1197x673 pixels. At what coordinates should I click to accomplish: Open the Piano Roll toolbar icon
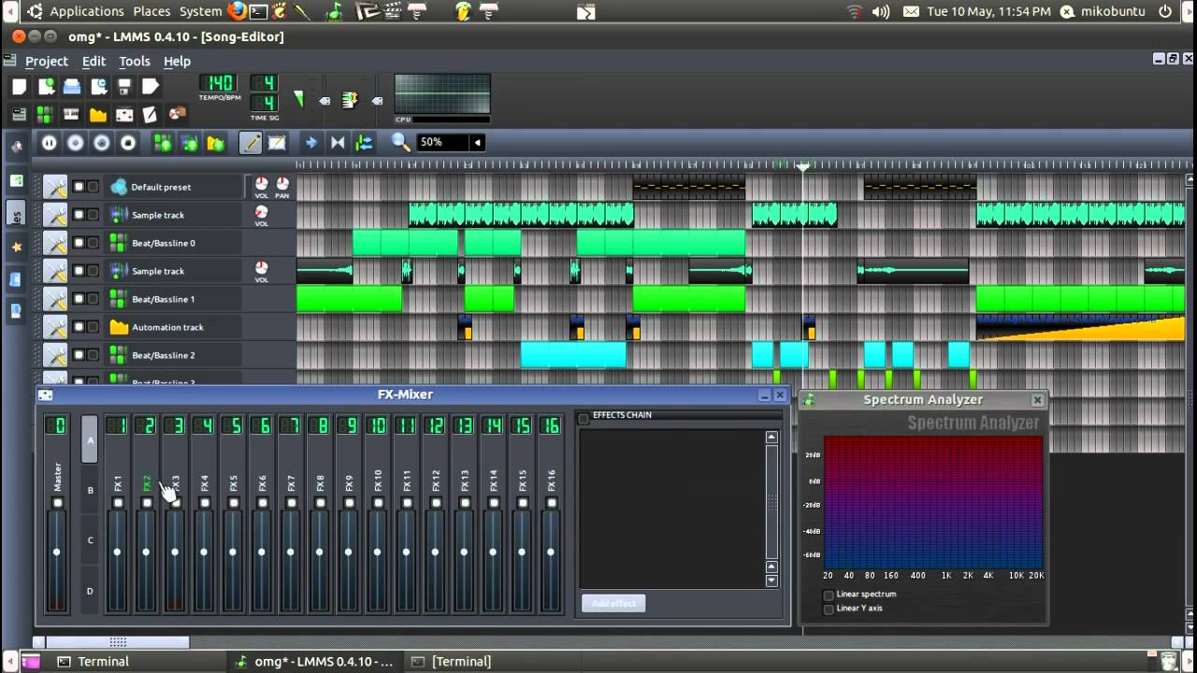pos(71,114)
